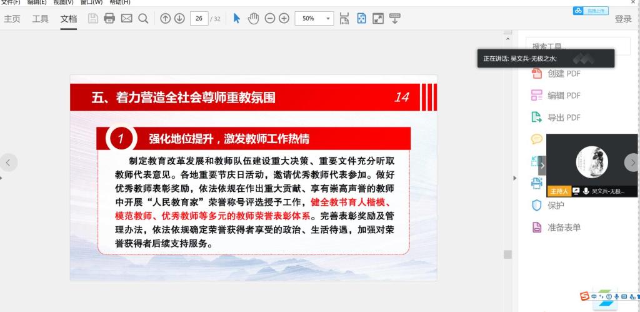Toggle full screen mode icon
This screenshot has height=312, width=640.
(377, 19)
